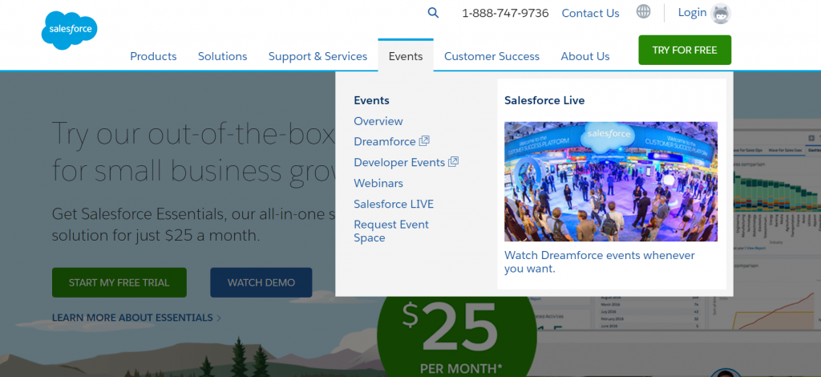Viewport: 821px width, 377px height.
Task: Open the Solutions menu
Action: (x=223, y=56)
